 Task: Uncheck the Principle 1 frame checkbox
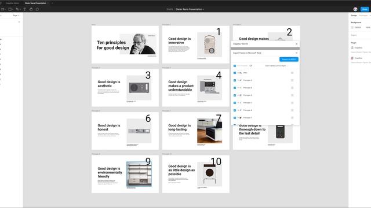(x=235, y=103)
